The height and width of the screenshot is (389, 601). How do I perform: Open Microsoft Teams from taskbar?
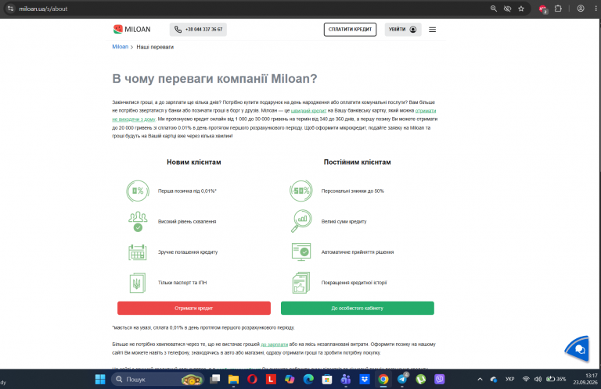pos(346,379)
